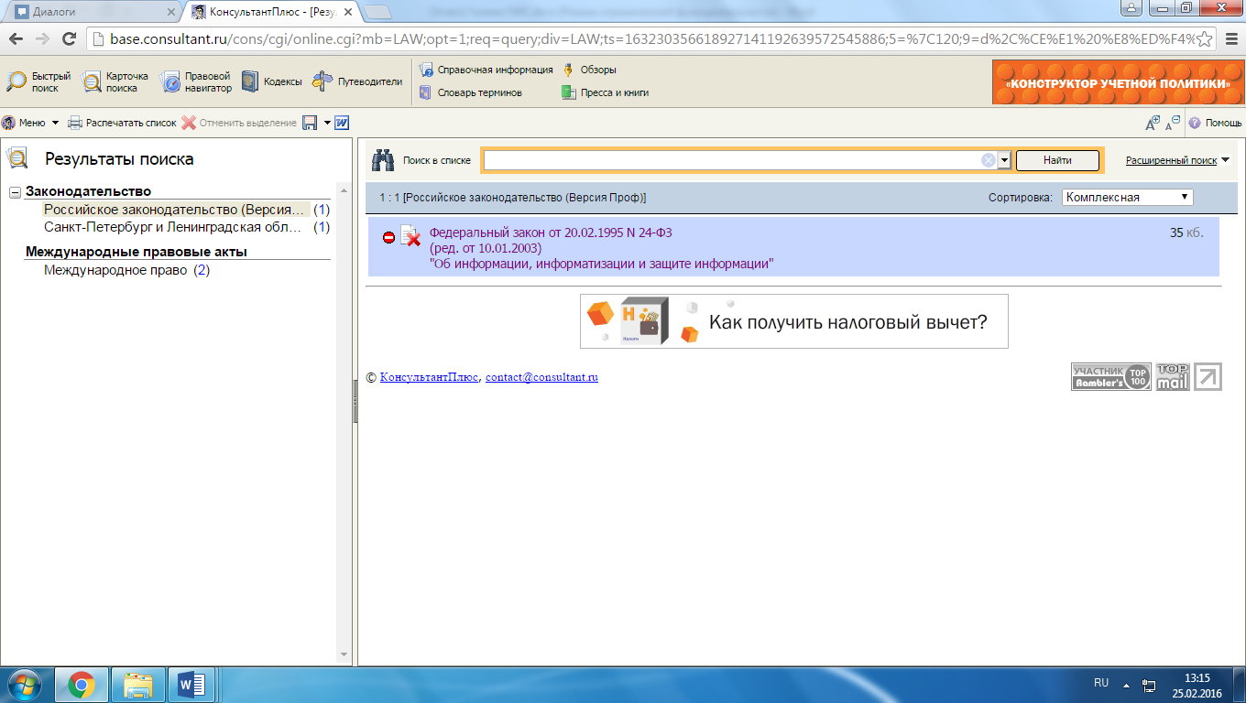Viewport: 1246px width, 703px height.
Task: Collapse the Законодательство tree section
Action: [16, 192]
